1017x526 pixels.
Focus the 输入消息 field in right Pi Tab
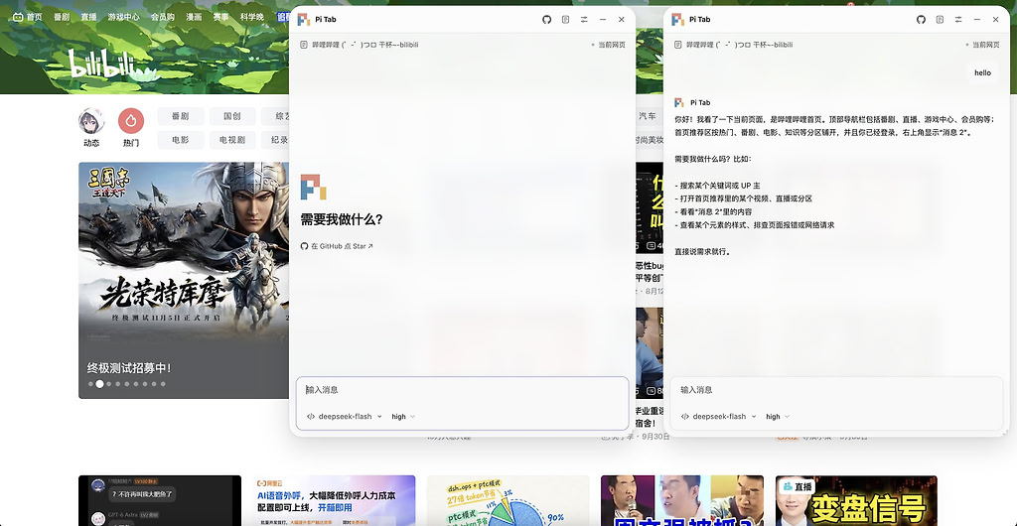tap(836, 390)
